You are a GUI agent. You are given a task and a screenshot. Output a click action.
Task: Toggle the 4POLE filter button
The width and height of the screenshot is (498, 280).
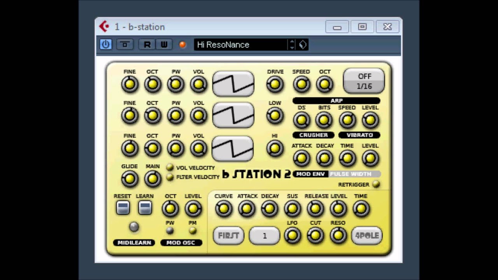coord(367,236)
